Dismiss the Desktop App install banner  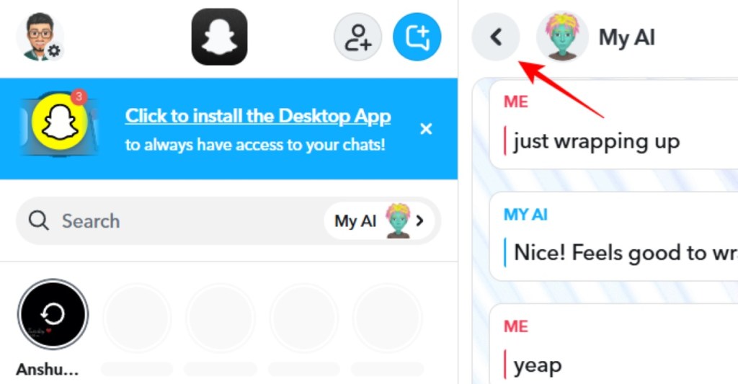coord(426,129)
